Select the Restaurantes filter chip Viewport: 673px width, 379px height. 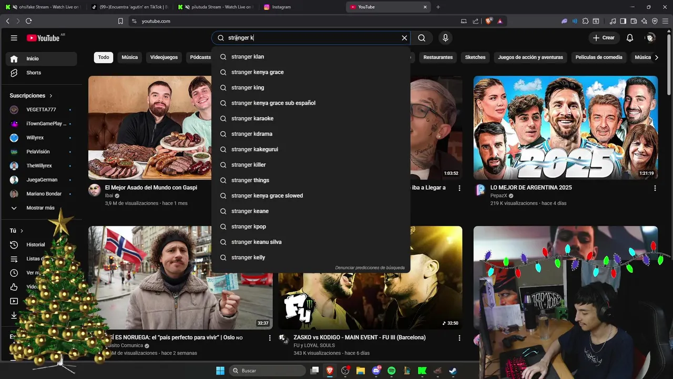(438, 57)
